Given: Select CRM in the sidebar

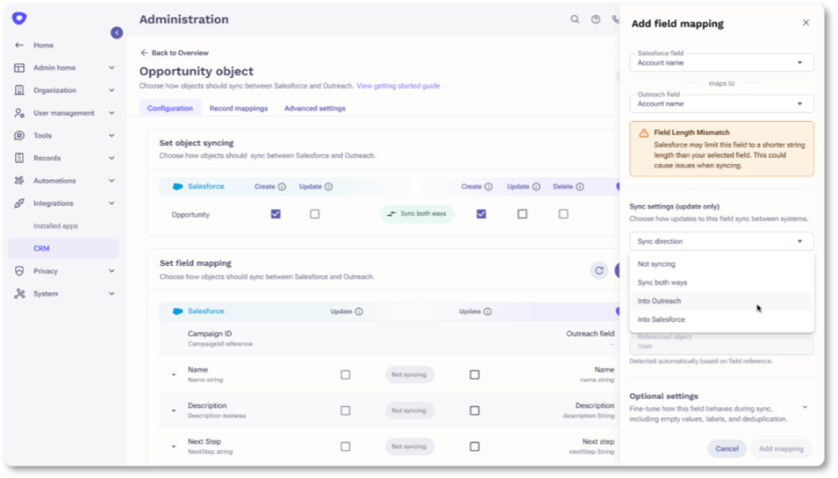Looking at the screenshot, I should pos(64,249).
